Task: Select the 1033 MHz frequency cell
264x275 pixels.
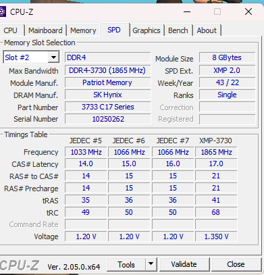Action: pos(86,152)
